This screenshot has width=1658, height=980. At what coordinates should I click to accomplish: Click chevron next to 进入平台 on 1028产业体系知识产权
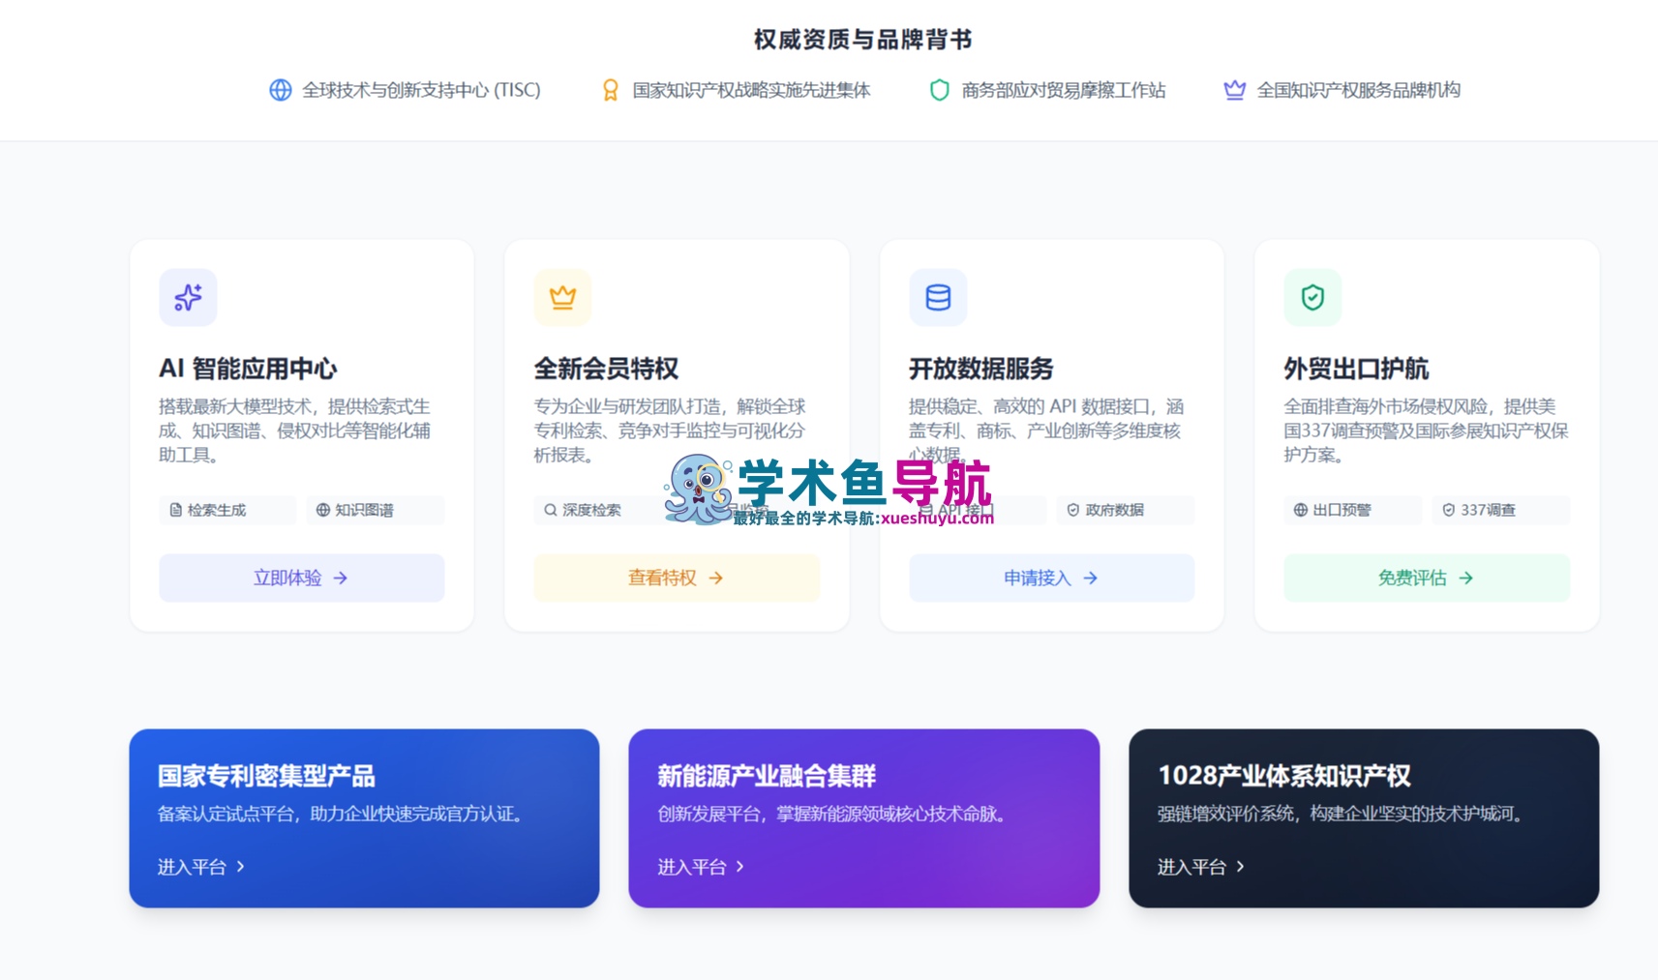point(1241,867)
